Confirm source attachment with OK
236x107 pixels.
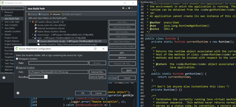pyautogui.click(x=83, y=93)
